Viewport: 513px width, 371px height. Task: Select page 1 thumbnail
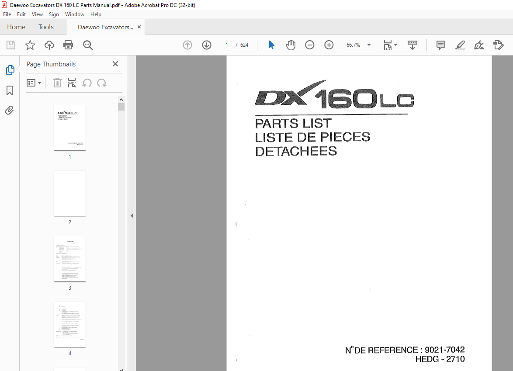click(69, 128)
